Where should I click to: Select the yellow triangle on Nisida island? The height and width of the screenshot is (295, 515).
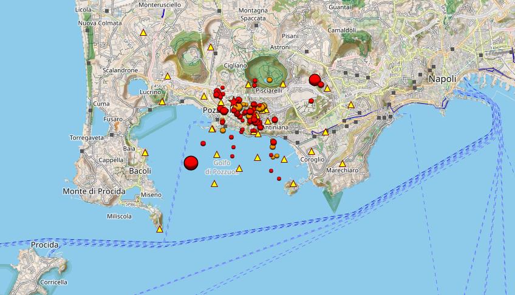click(x=293, y=183)
